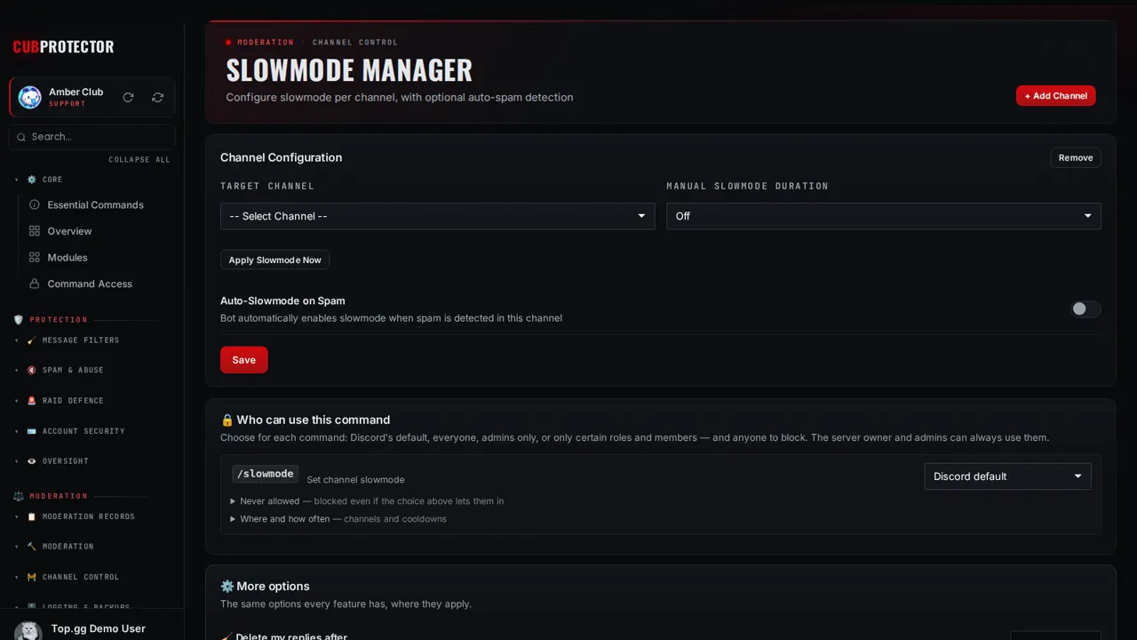This screenshot has height=640, width=1137.
Task: Save the channel configuration
Action: click(244, 360)
